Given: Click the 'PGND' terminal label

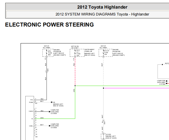Looking at the screenshot, I should (x=31, y=102).
